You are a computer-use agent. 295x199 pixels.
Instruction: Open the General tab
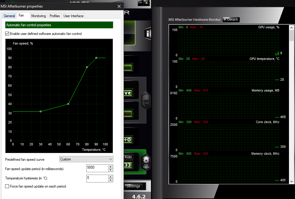pyautogui.click(x=9, y=16)
